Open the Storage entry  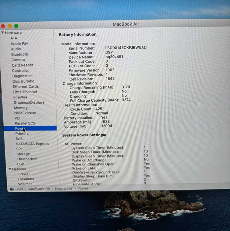point(23,154)
